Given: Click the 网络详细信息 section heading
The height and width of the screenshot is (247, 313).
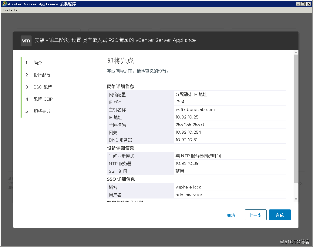Looking at the screenshot, I should (x=121, y=86).
